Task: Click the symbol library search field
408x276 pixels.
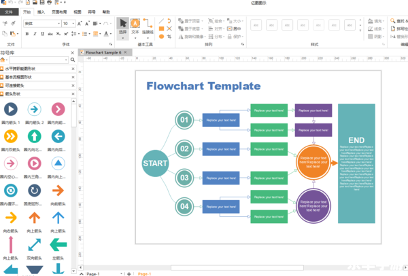Action: 39,60
